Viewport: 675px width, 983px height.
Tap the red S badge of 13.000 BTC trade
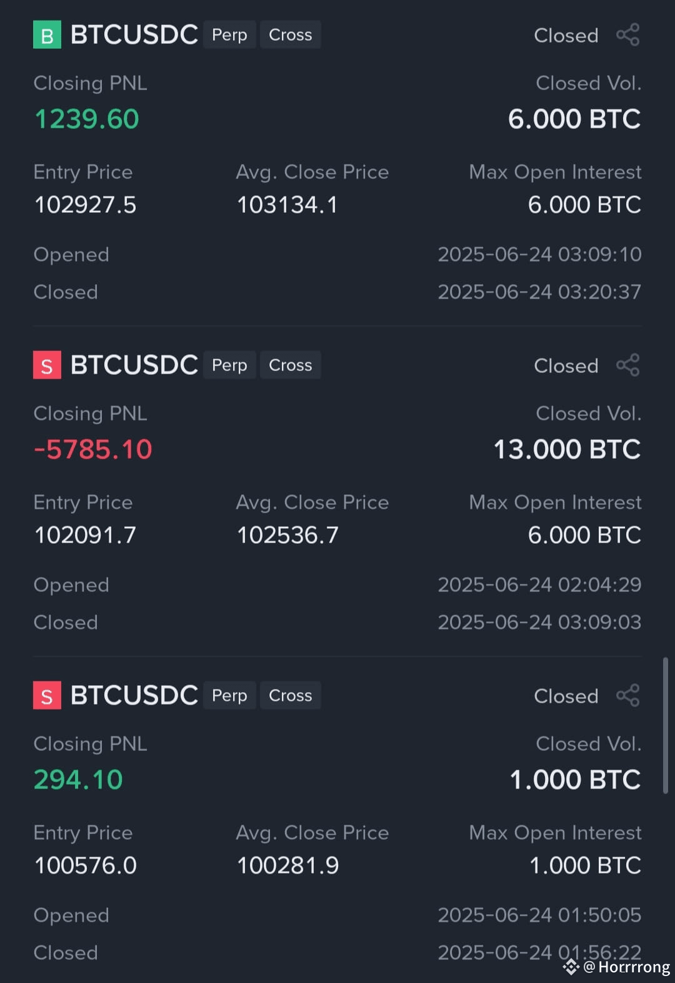tap(47, 365)
